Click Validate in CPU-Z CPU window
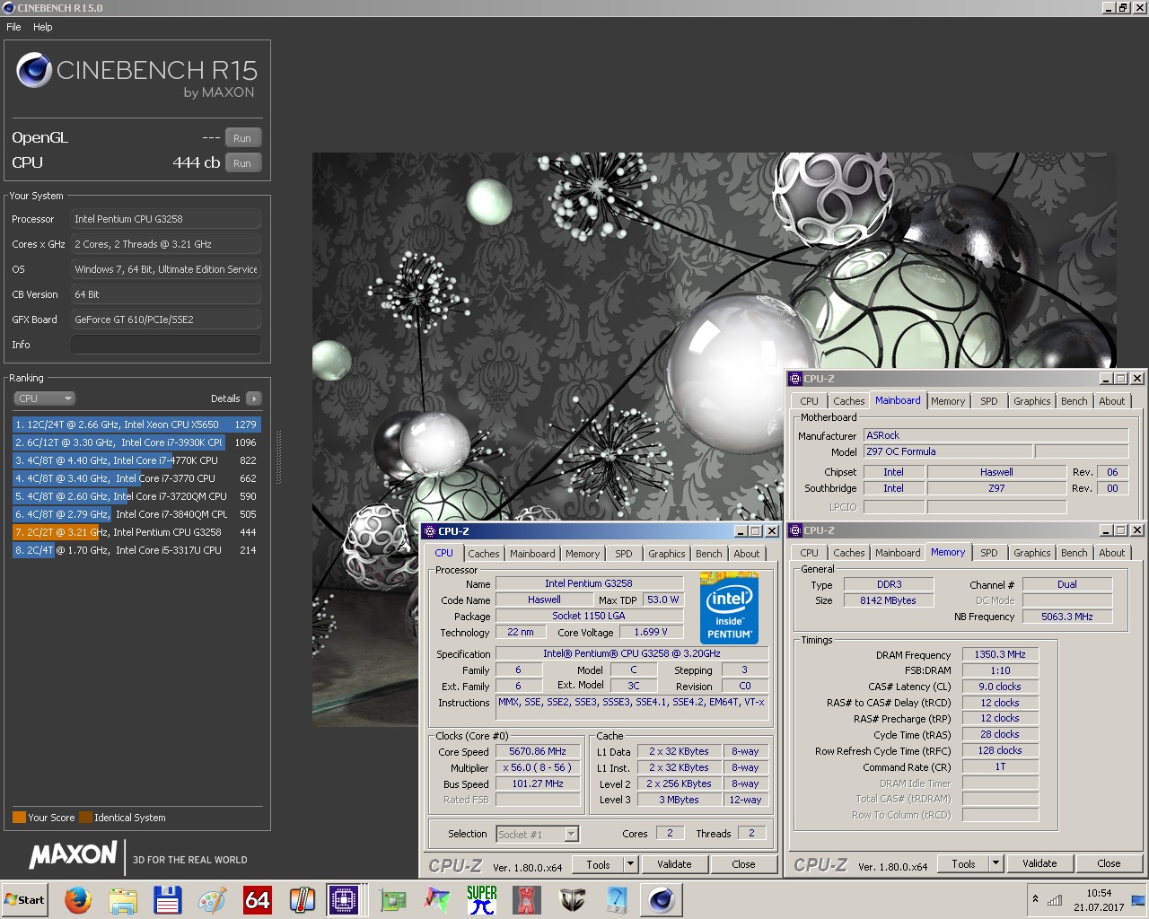Screen dimensions: 1149x919 pos(674,864)
